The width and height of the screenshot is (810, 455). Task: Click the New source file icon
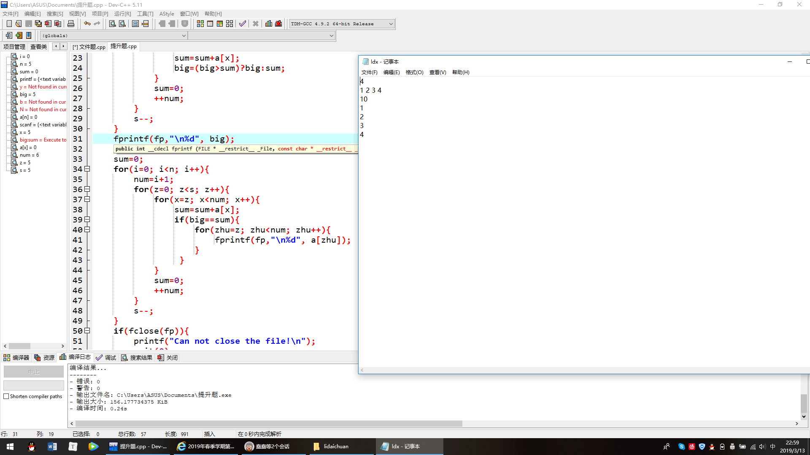(9, 24)
